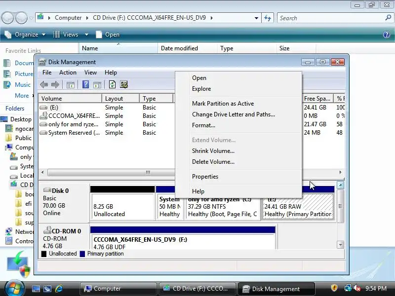Screen dimensions: 395x296
Task: Click the Open button on Explorer command bar
Action: point(108,35)
